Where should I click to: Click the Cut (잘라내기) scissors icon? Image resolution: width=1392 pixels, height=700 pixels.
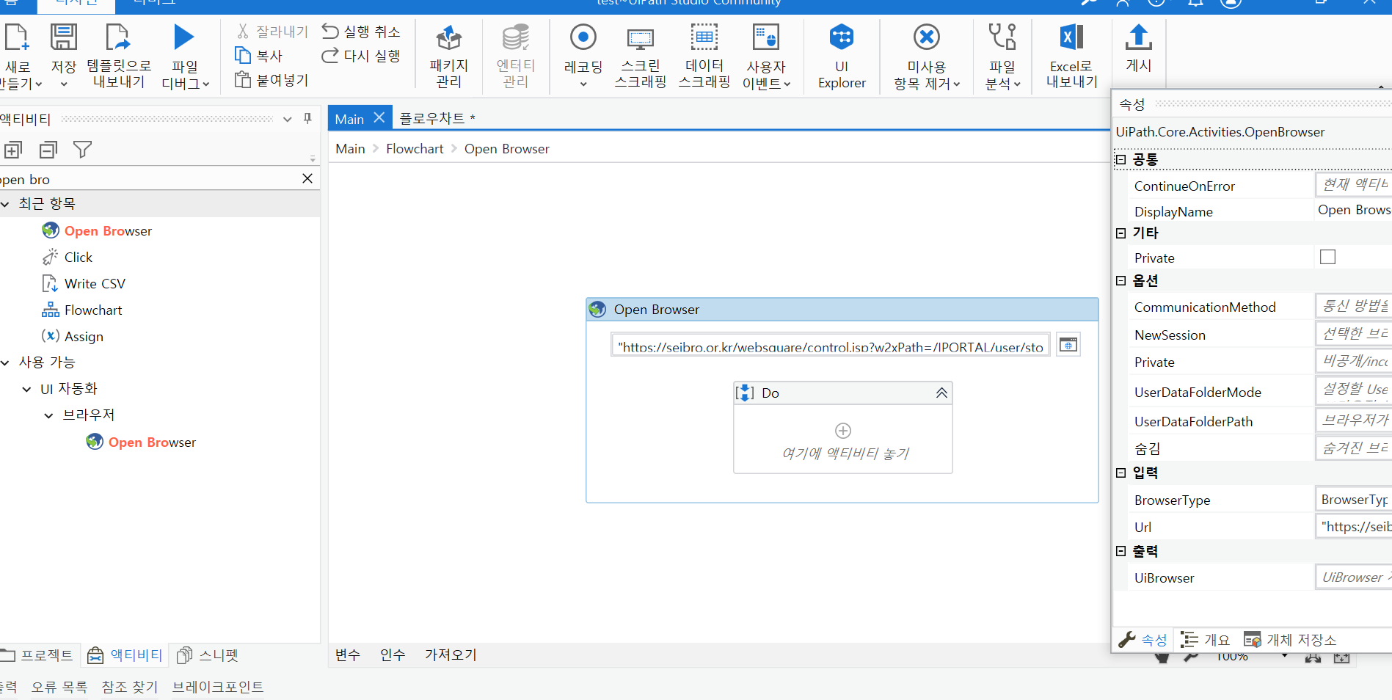click(243, 32)
